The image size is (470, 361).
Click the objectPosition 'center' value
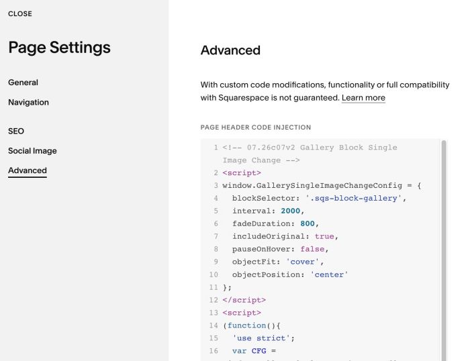tap(329, 274)
